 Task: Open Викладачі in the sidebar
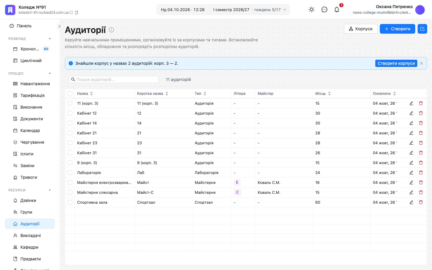pyautogui.click(x=30, y=235)
